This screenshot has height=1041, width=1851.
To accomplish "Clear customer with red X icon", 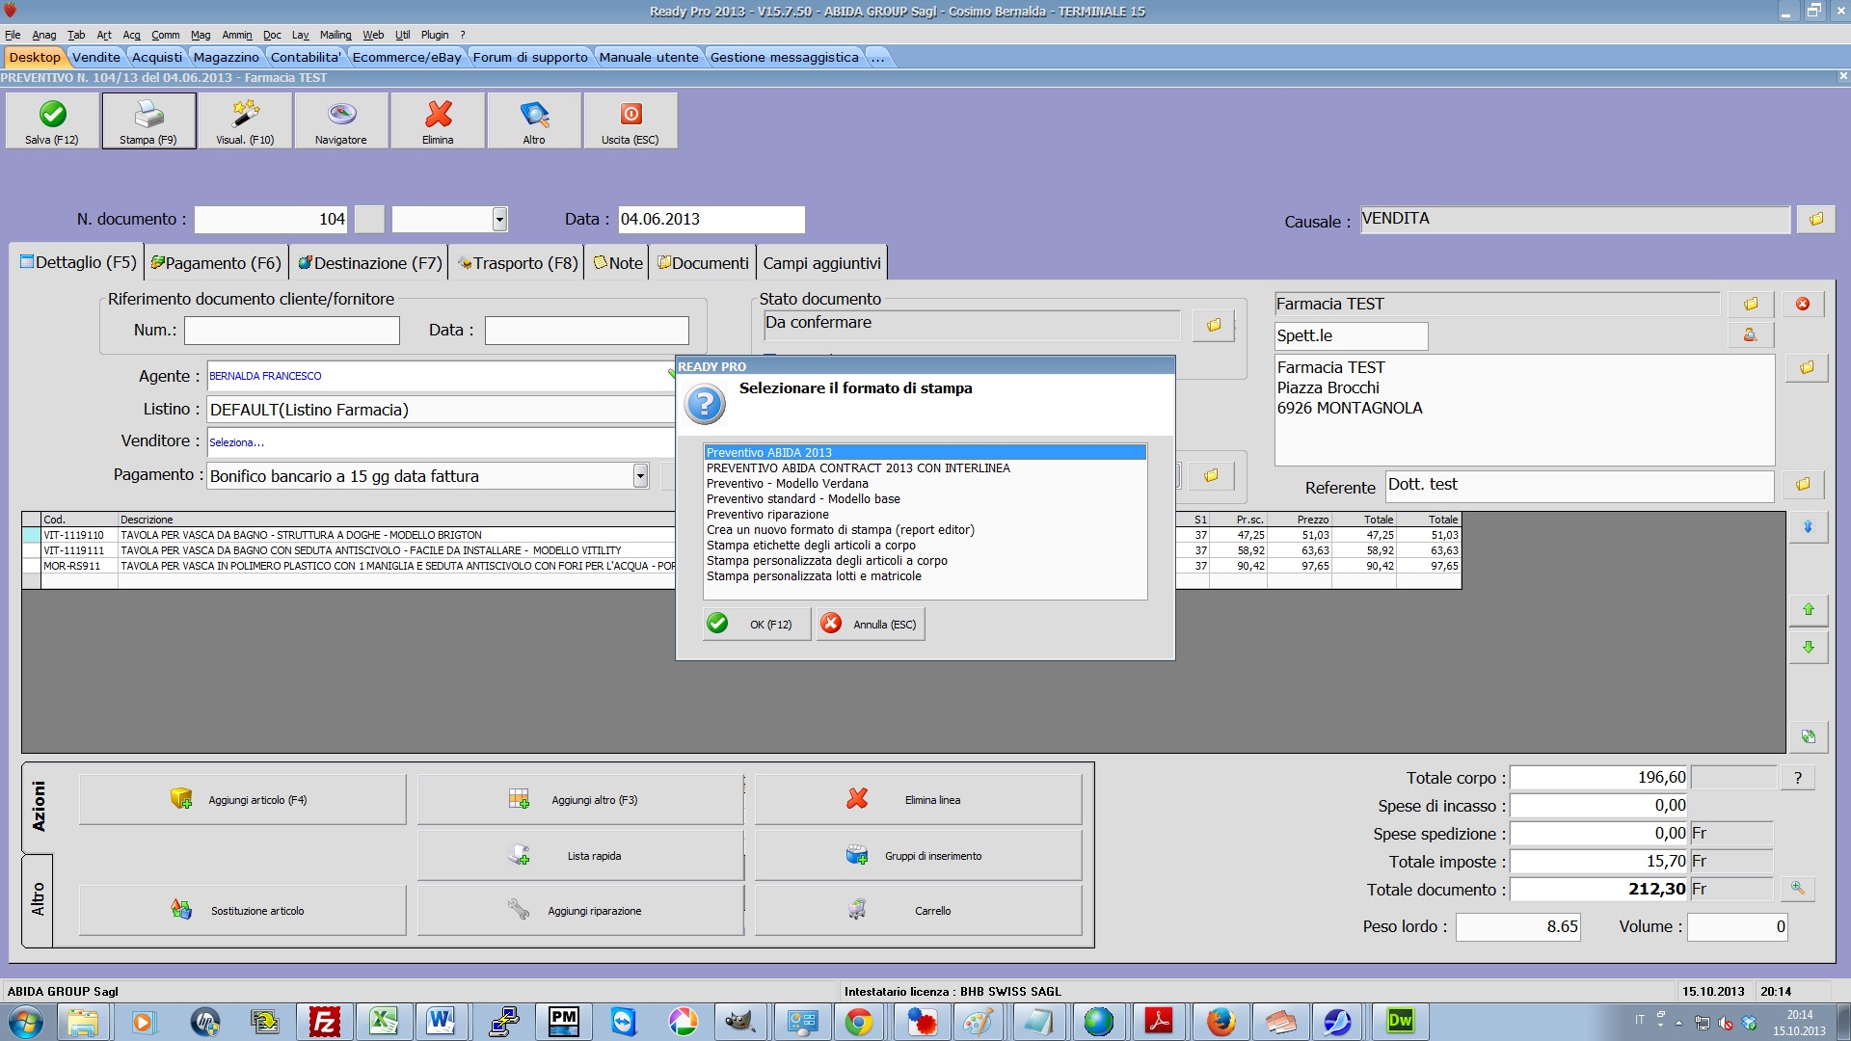I will (x=1803, y=305).
